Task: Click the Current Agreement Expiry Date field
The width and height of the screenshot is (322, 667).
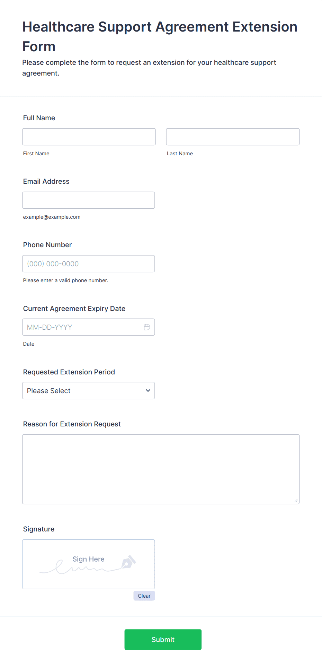Action: (x=89, y=327)
